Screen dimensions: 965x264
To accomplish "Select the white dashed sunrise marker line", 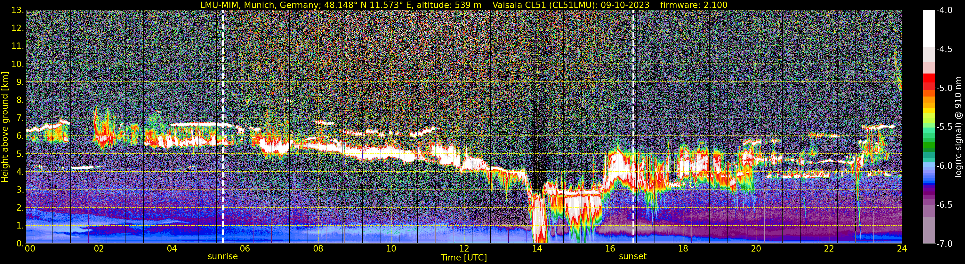I will point(223,127).
